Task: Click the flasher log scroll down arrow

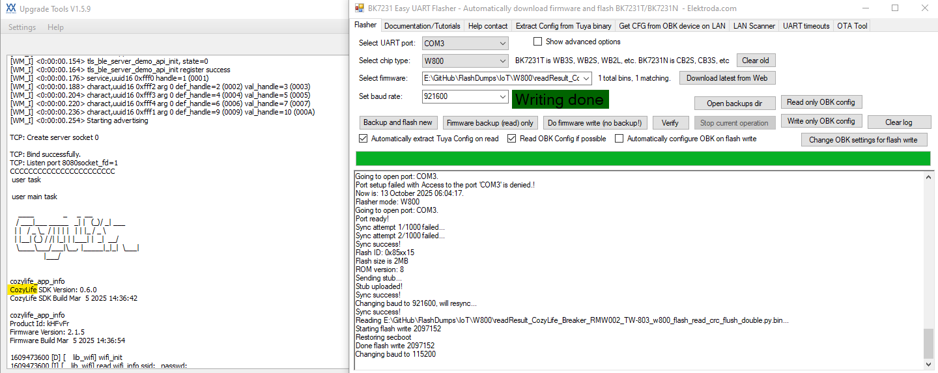Action: (928, 365)
